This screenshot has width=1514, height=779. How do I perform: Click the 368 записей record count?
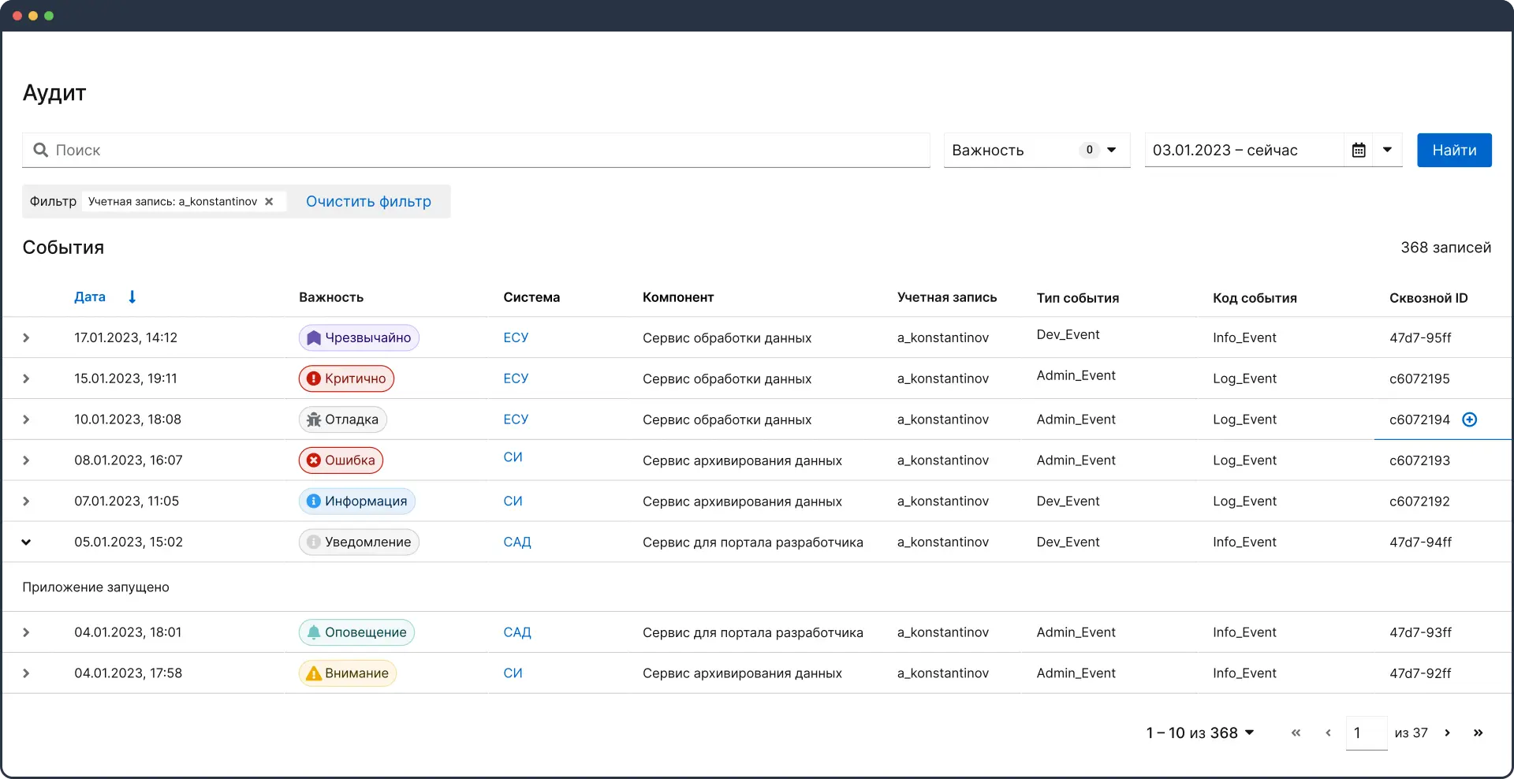1446,248
